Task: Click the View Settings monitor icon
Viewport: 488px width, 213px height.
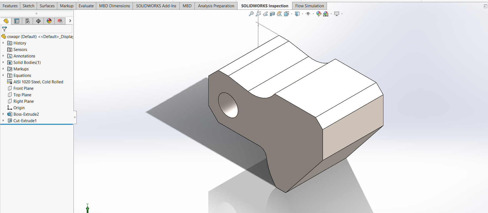Action: tap(337, 14)
